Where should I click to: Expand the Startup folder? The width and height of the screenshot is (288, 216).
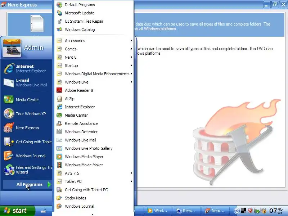(x=94, y=66)
